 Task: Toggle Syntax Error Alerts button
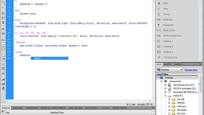(x=3, y=49)
